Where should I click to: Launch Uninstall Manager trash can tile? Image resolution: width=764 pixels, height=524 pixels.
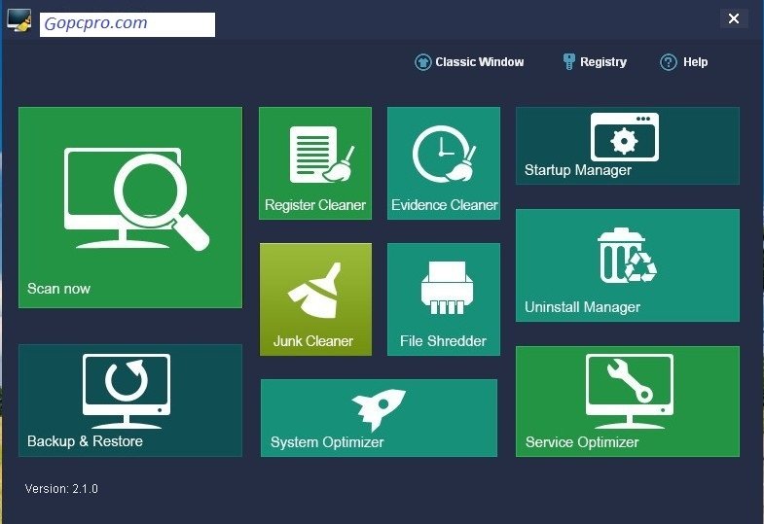pos(628,265)
